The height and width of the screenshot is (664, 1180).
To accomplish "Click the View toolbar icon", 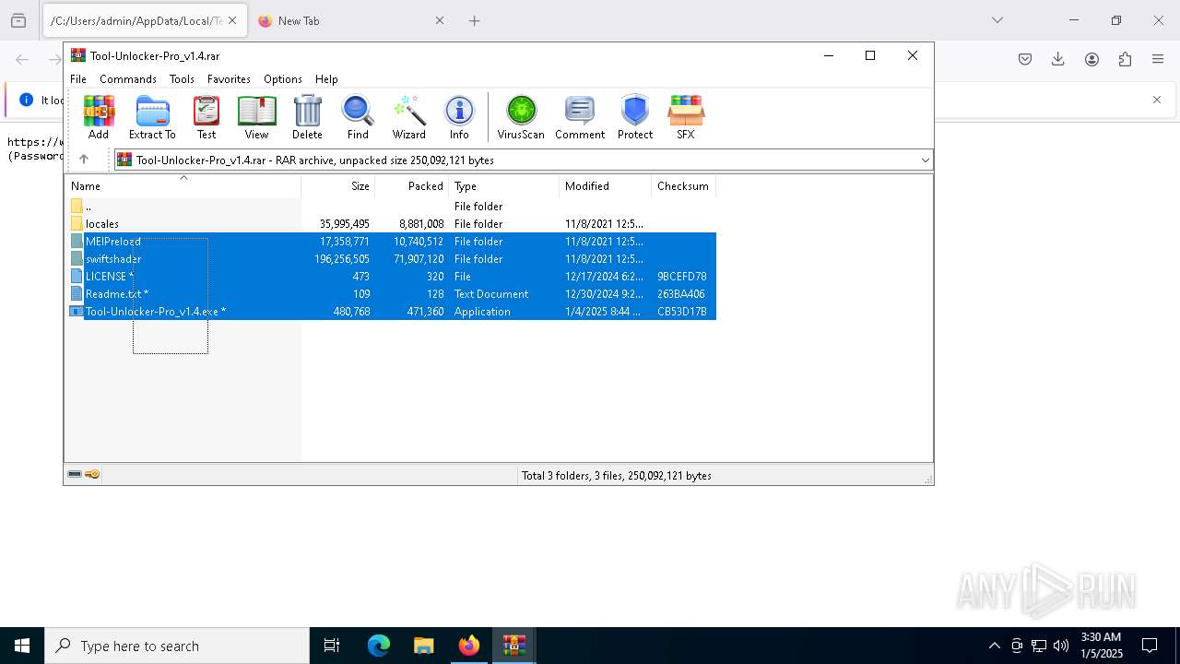I will point(256,117).
